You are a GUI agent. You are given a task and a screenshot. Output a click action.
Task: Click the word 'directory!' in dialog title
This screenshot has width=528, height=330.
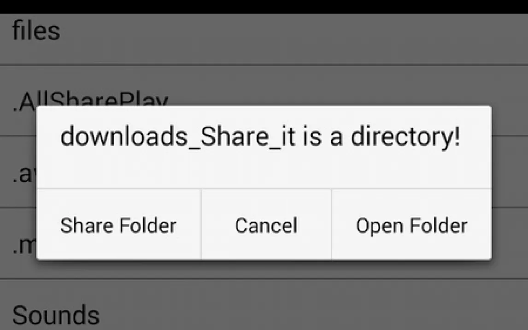point(405,137)
